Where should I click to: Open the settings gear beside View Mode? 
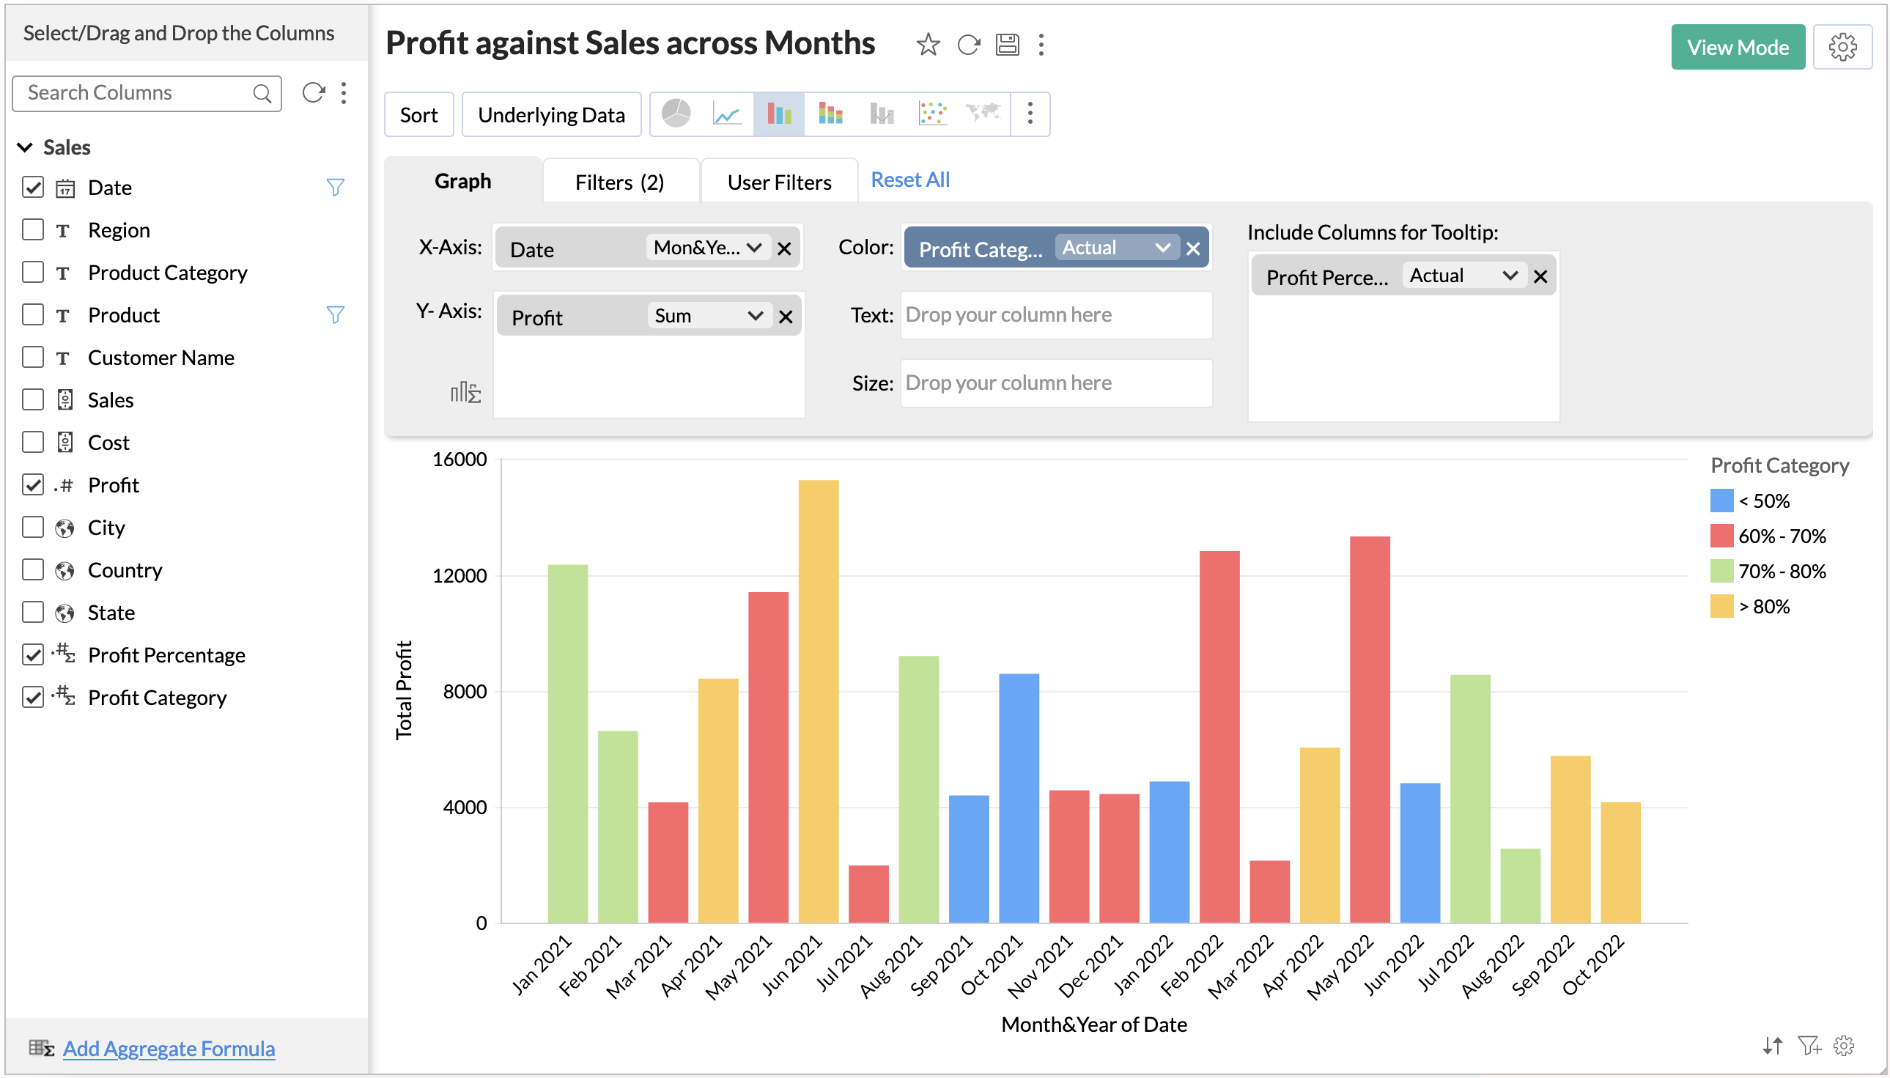point(1841,48)
